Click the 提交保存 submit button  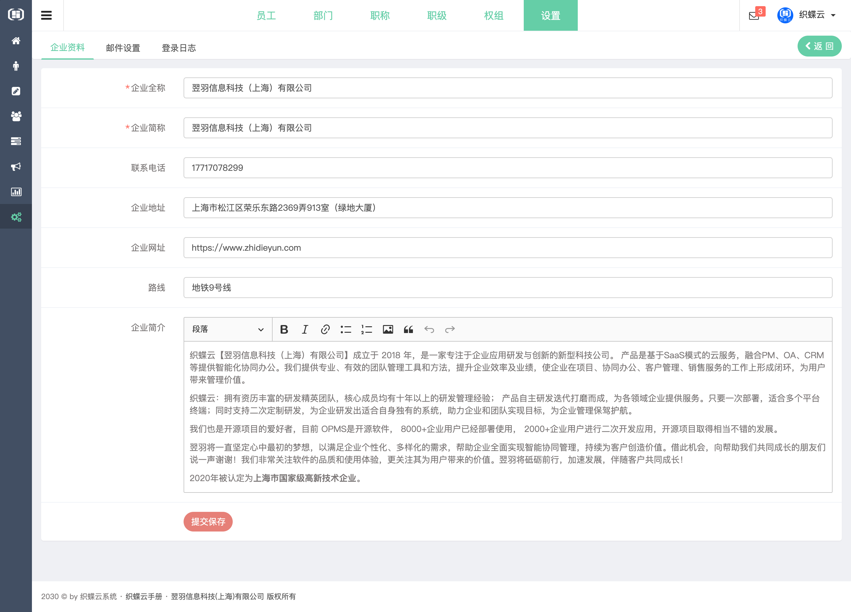(208, 521)
